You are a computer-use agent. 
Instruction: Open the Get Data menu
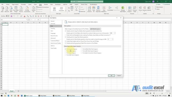[x=2, y=9]
